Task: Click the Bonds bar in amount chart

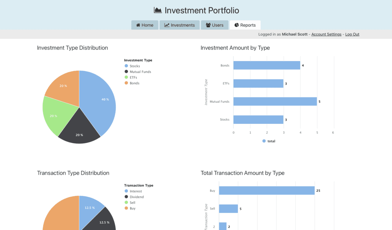Action: (266, 65)
